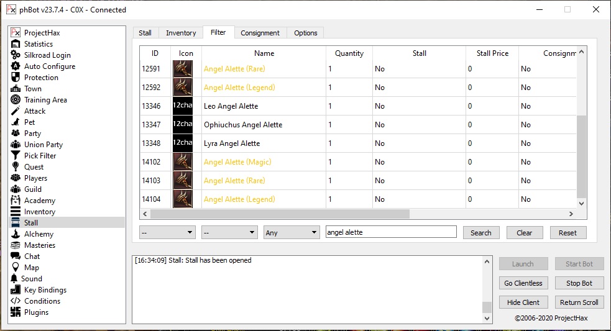The image size is (611, 331).
Task: Click the Map pin icon in sidebar
Action: (16, 268)
